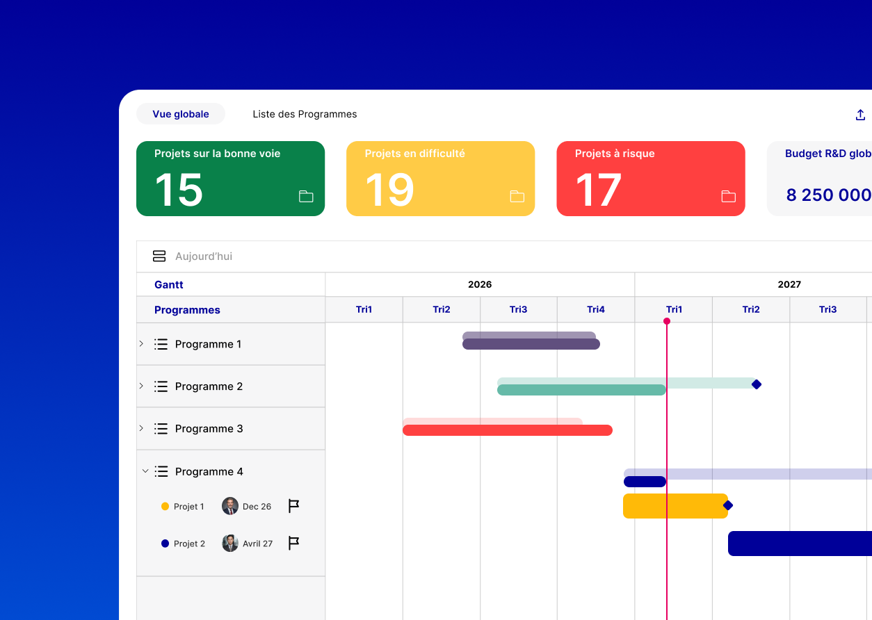872x620 pixels.
Task: Click the dark green Programme 2 progress bar
Action: point(582,390)
